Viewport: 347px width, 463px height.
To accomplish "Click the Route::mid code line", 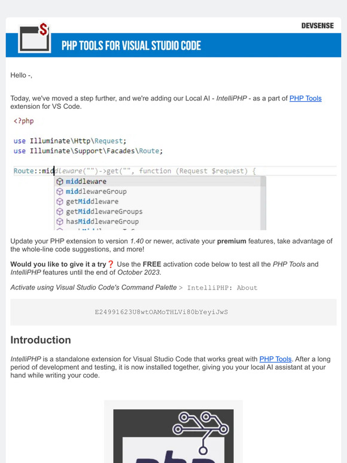I will (x=175, y=171).
